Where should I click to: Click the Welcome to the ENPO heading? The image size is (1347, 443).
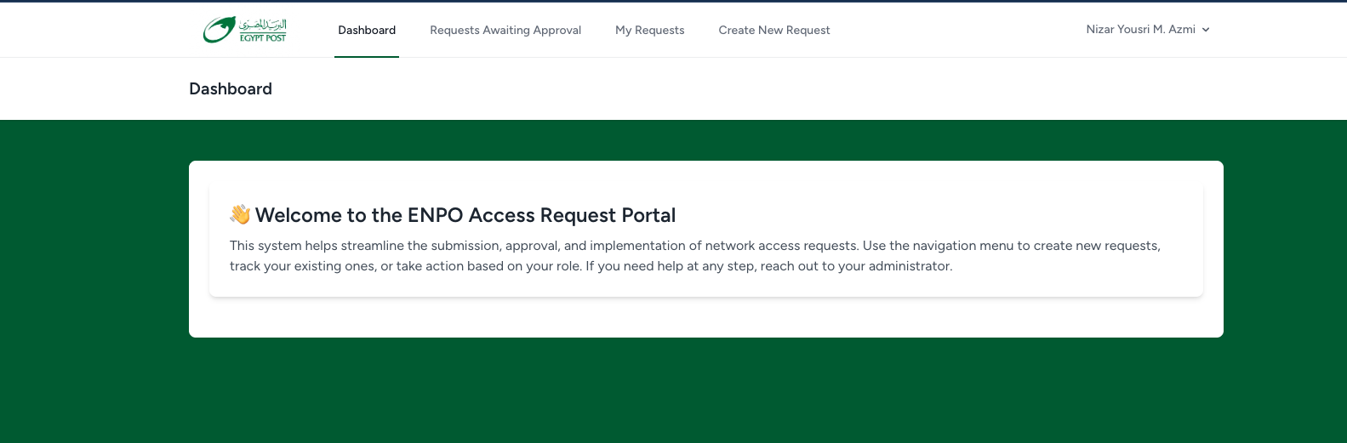465,215
